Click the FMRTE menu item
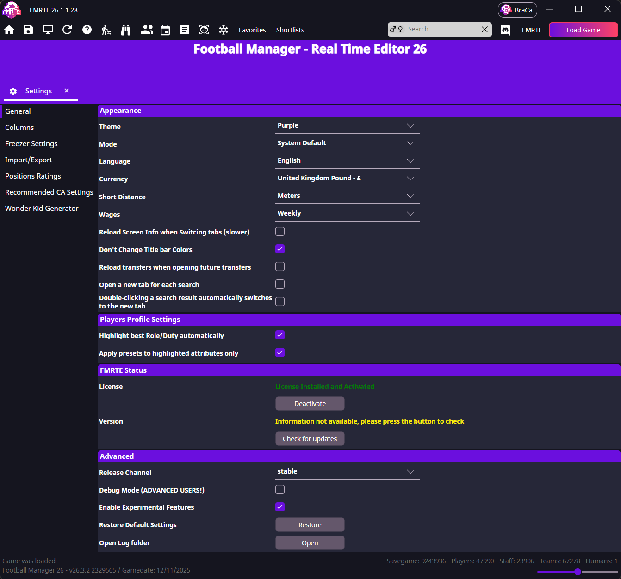The image size is (621, 579). pyautogui.click(x=532, y=30)
